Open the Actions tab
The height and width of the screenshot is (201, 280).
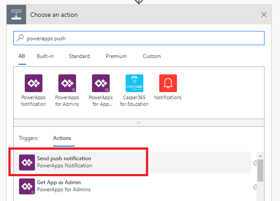[x=62, y=138]
